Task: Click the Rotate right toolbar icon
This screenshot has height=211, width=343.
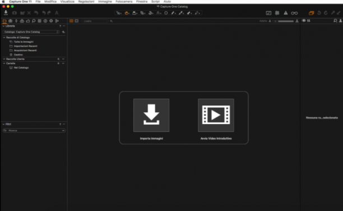Action: (326, 13)
